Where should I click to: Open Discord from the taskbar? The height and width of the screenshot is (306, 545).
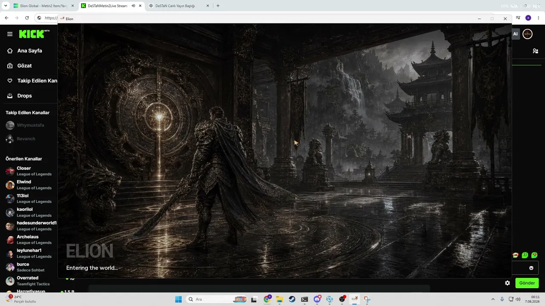tap(317, 299)
